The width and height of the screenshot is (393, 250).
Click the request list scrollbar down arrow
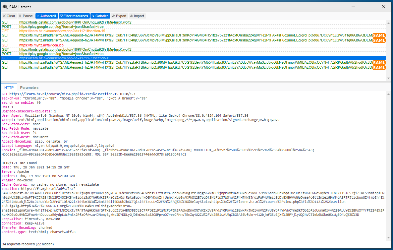[x=388, y=78]
